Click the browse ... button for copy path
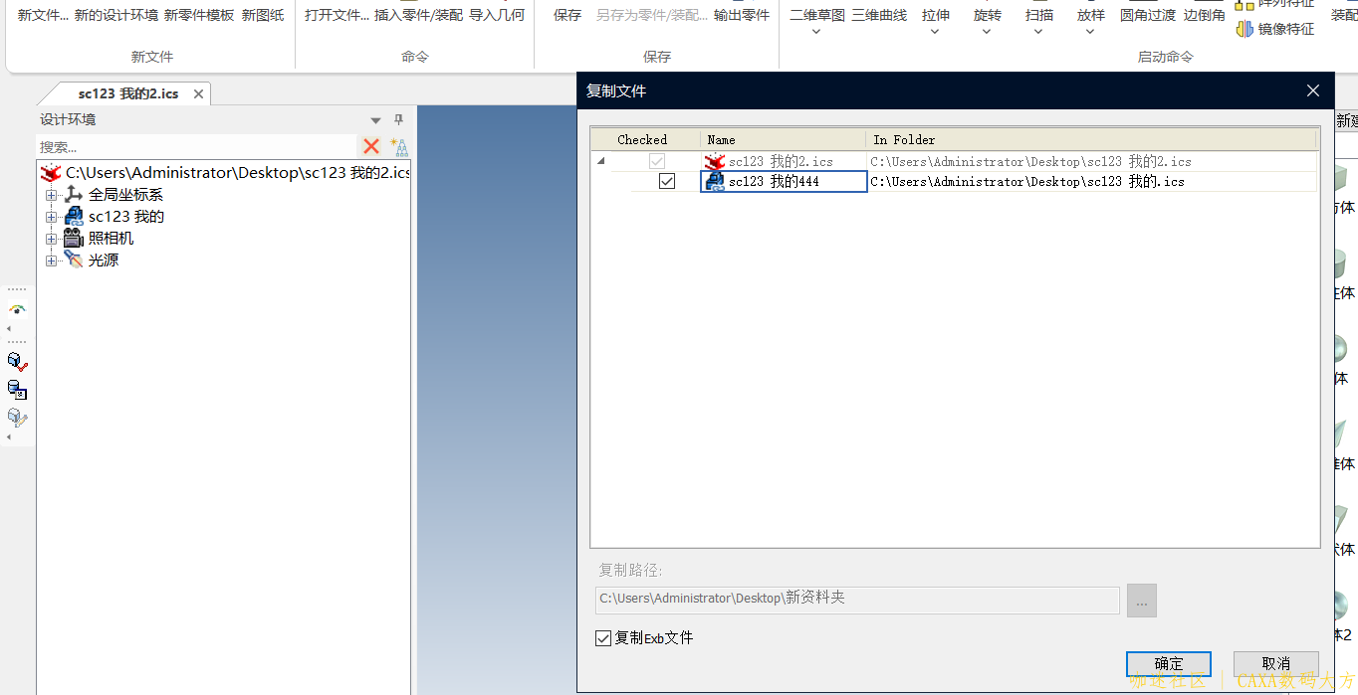 pyautogui.click(x=1142, y=601)
